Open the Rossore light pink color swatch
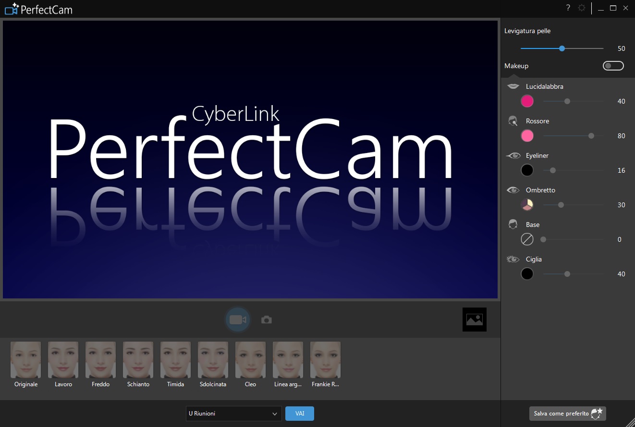 tap(527, 136)
